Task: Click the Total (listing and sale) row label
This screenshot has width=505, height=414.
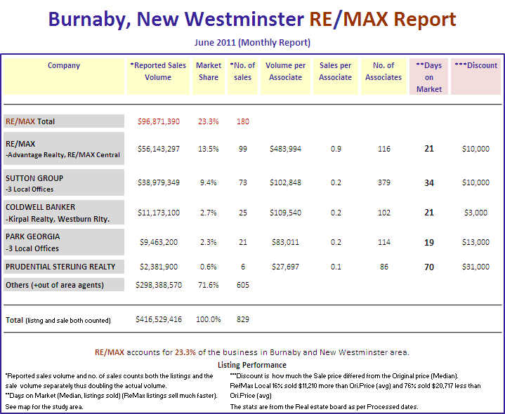Action: 58,320
